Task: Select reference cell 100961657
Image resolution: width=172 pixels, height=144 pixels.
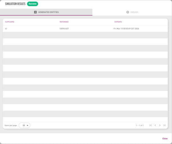Action: click(x=64, y=29)
